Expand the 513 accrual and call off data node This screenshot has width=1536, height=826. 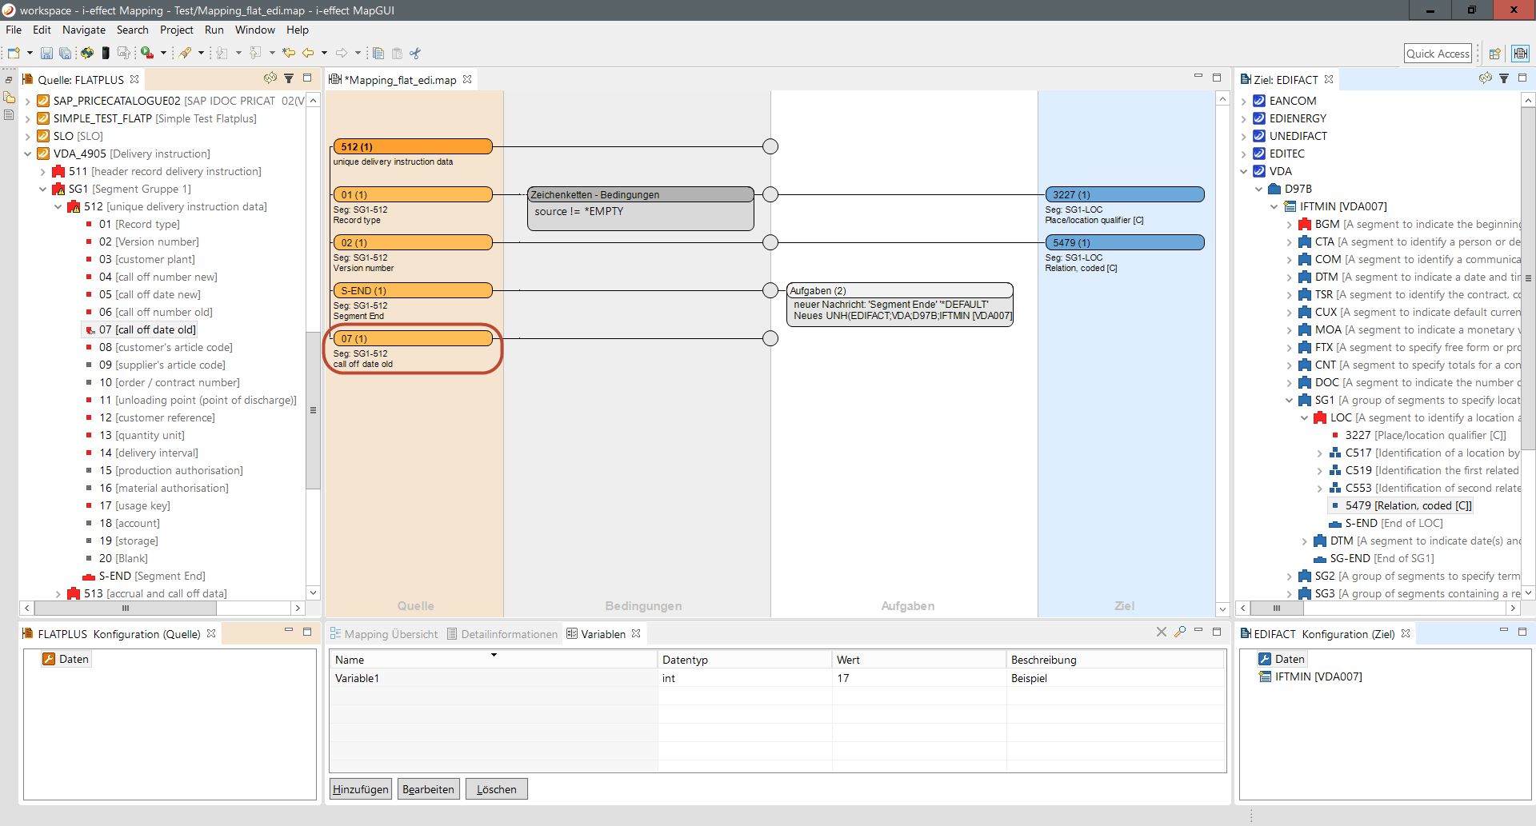58,594
